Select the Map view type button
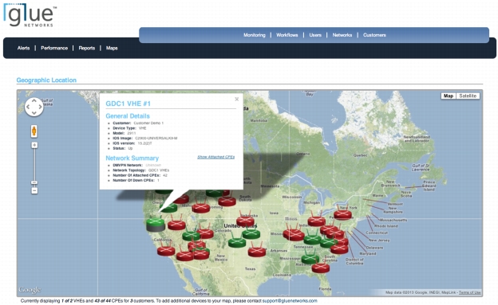Viewport: 498px width, 305px height. (x=449, y=96)
